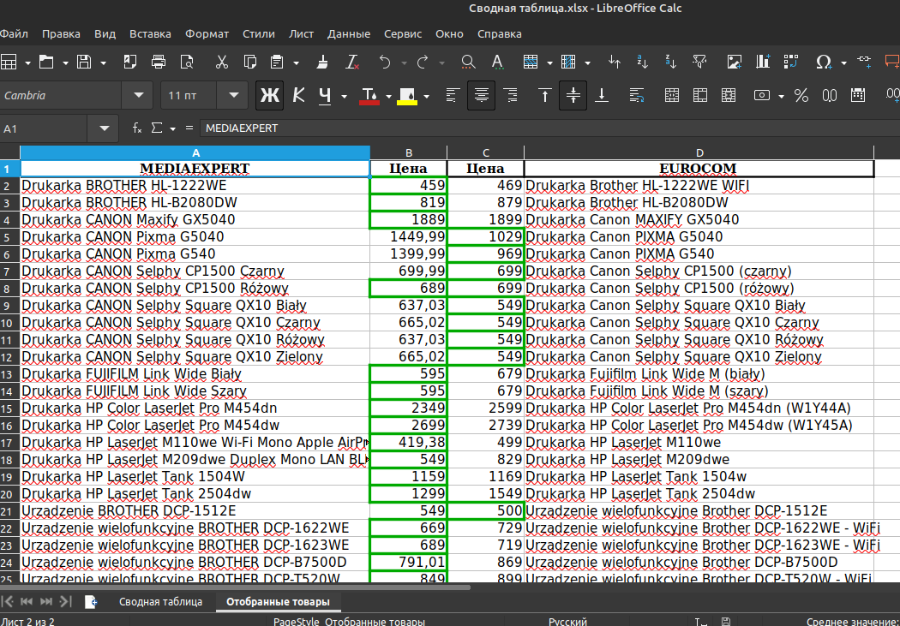Image resolution: width=900 pixels, height=626 pixels.
Task: Insert special character Omega icon
Action: (x=824, y=62)
